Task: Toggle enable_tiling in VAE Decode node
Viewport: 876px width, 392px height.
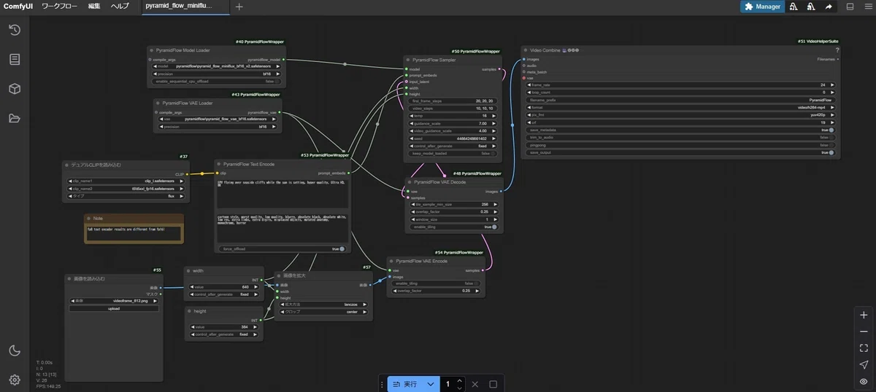Action: tap(453, 227)
